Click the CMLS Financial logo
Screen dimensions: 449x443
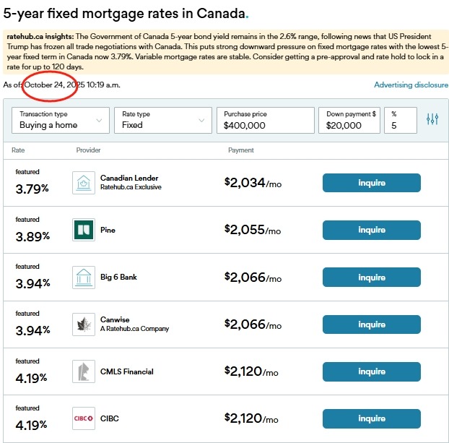click(x=84, y=371)
